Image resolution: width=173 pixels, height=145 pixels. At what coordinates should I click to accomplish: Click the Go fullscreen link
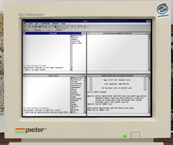pos(31,14)
